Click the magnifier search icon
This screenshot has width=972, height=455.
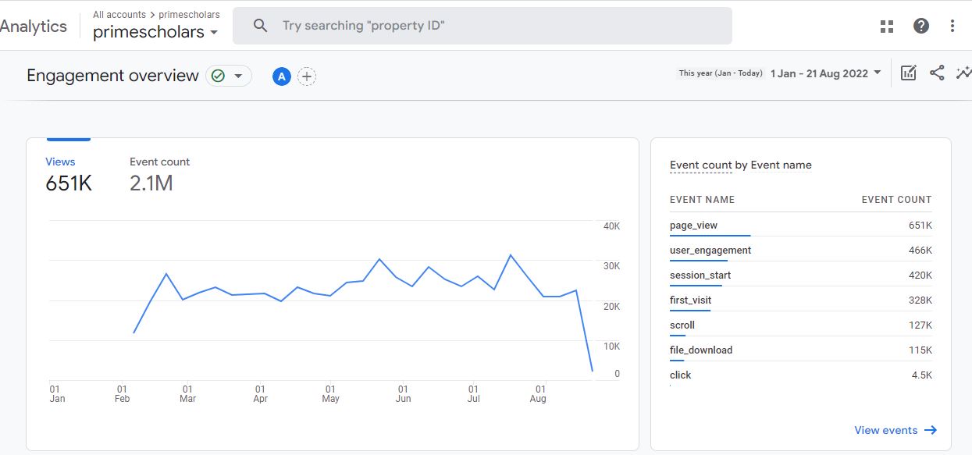click(261, 26)
